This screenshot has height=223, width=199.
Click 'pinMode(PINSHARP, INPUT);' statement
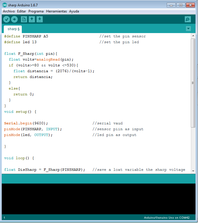[33, 129]
